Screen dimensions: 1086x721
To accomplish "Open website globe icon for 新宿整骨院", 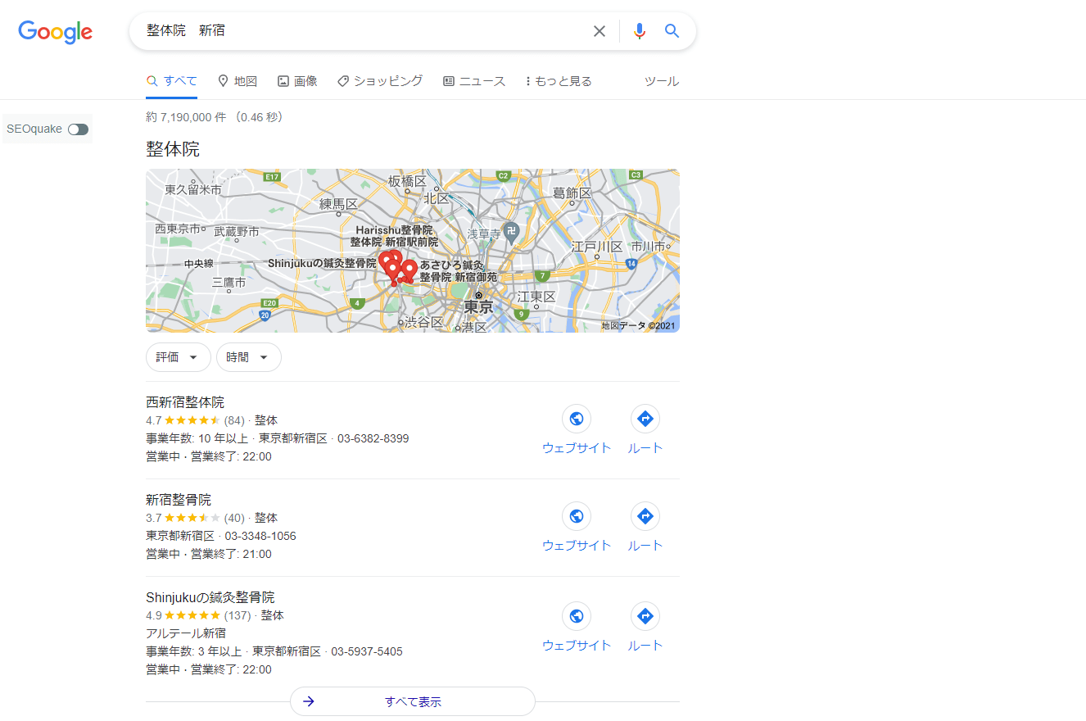I will (x=577, y=516).
